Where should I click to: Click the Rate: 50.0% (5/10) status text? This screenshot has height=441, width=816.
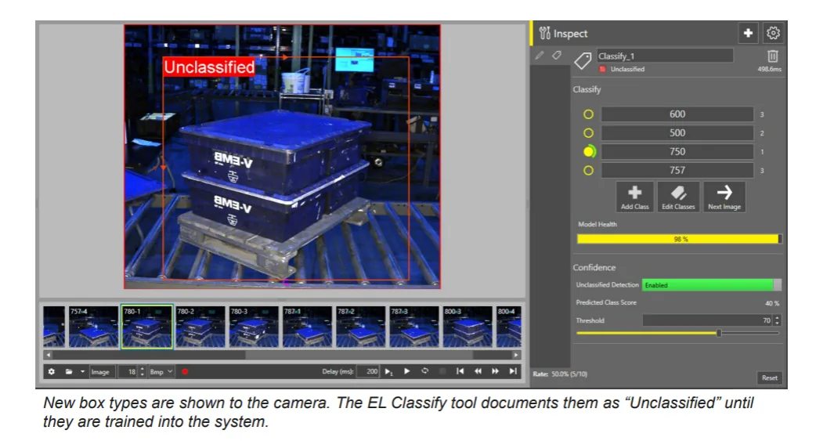(x=560, y=374)
